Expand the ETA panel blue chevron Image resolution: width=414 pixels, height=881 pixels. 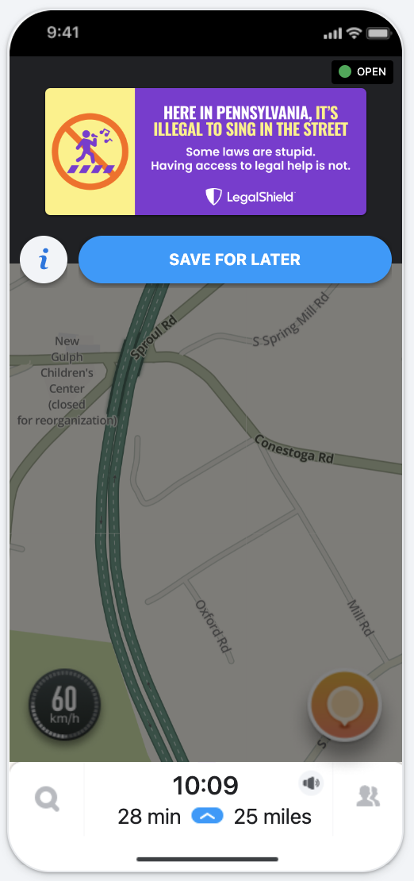pyautogui.click(x=207, y=816)
